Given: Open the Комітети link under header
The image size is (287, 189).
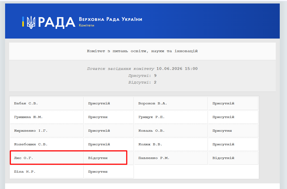Looking at the screenshot, I should pos(86,25).
